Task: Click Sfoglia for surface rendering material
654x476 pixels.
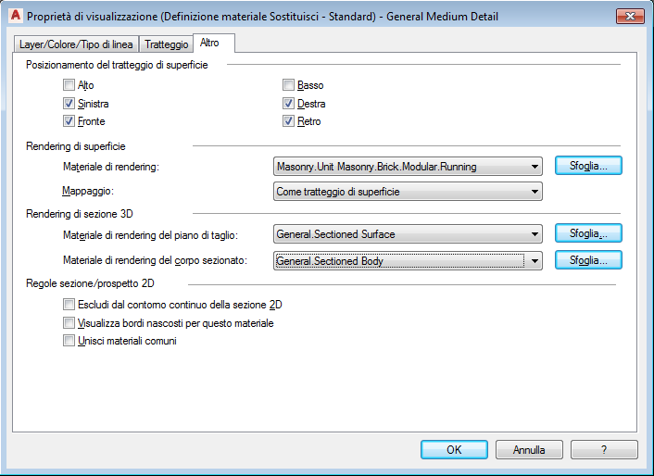Action: (588, 167)
